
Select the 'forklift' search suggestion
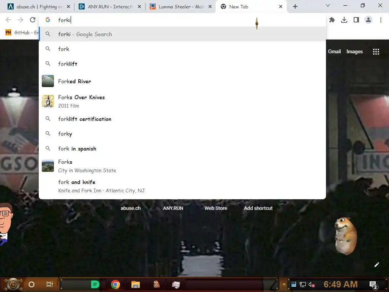(182, 64)
